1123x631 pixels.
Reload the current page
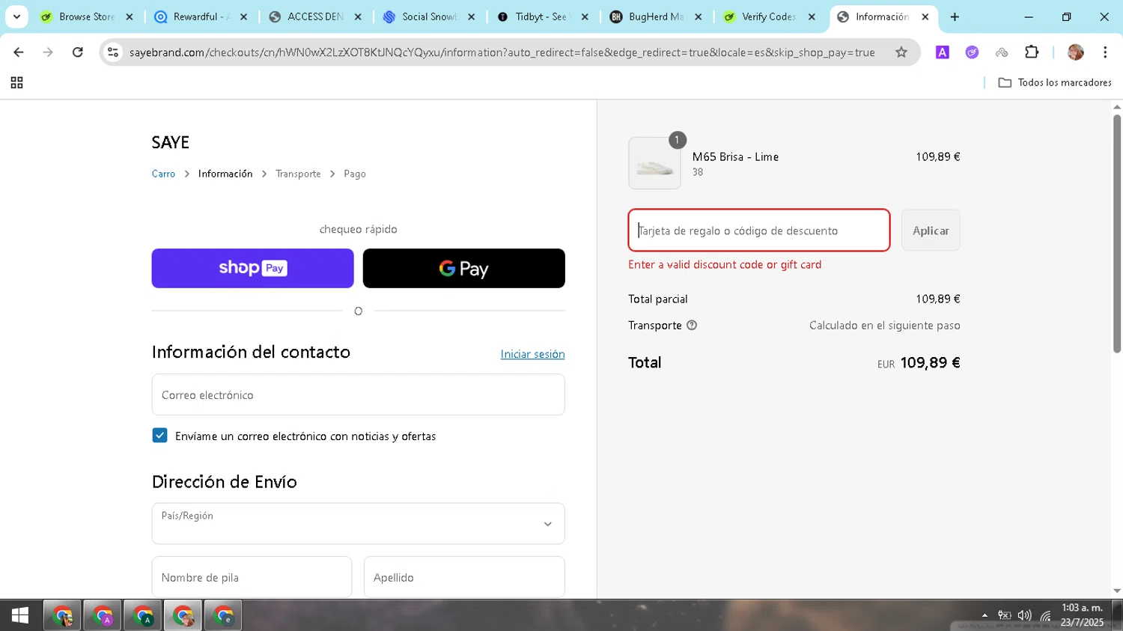[x=78, y=52]
